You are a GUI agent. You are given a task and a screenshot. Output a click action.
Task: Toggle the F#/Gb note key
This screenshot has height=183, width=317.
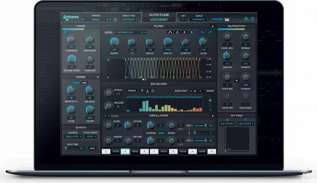pos(164,151)
